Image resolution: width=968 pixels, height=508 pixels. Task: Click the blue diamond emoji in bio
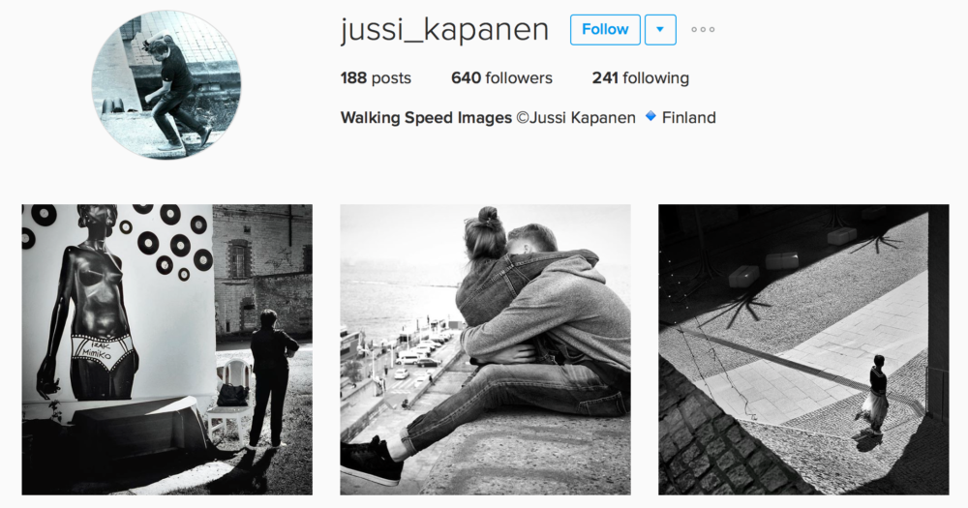650,116
